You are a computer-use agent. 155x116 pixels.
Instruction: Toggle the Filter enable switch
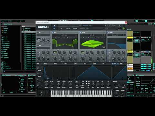108,32
